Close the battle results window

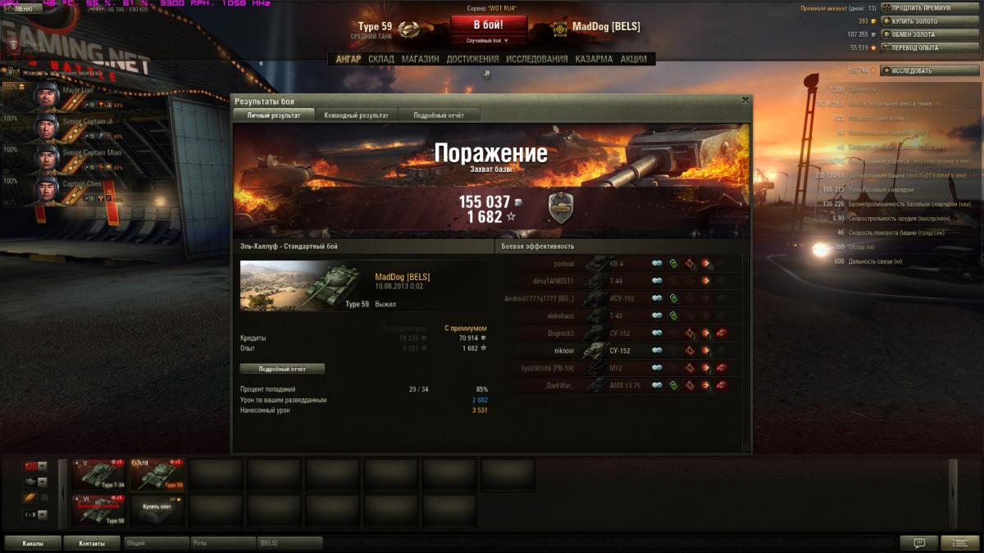(745, 100)
